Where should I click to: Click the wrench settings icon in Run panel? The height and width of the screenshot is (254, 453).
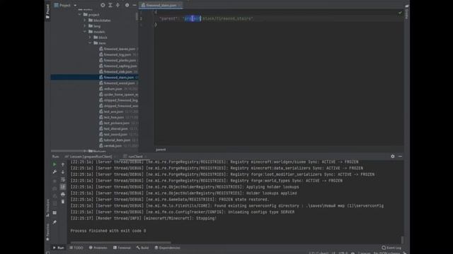(x=55, y=172)
